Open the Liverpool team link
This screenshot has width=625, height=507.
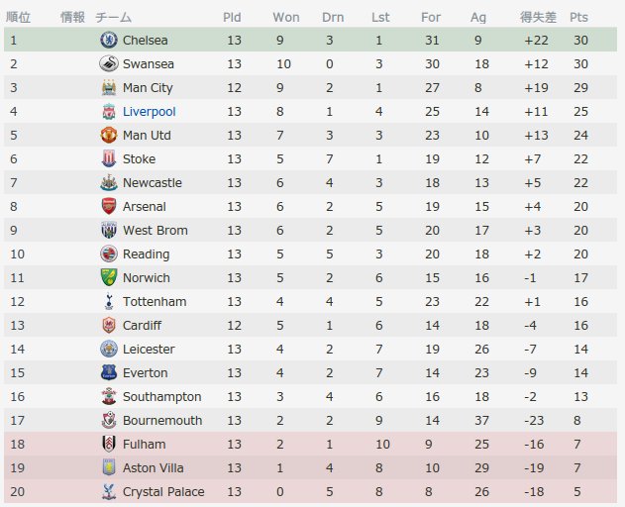tap(150, 112)
